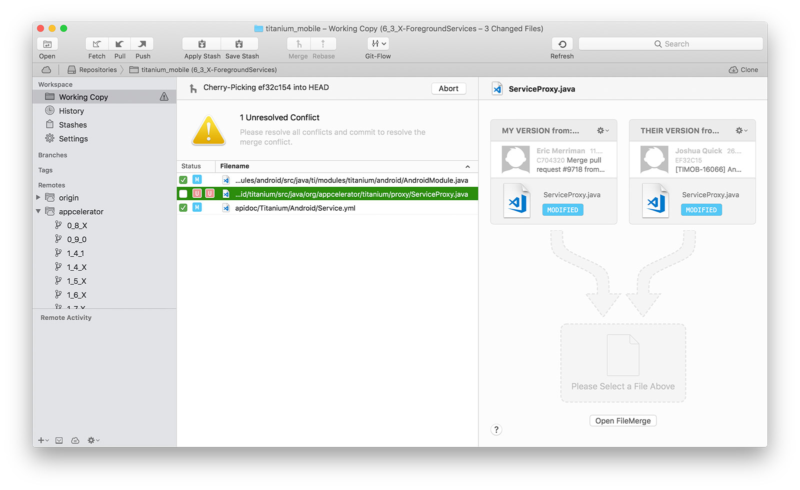Expand the origin remote
Image resolution: width=800 pixels, height=490 pixels.
coord(38,198)
